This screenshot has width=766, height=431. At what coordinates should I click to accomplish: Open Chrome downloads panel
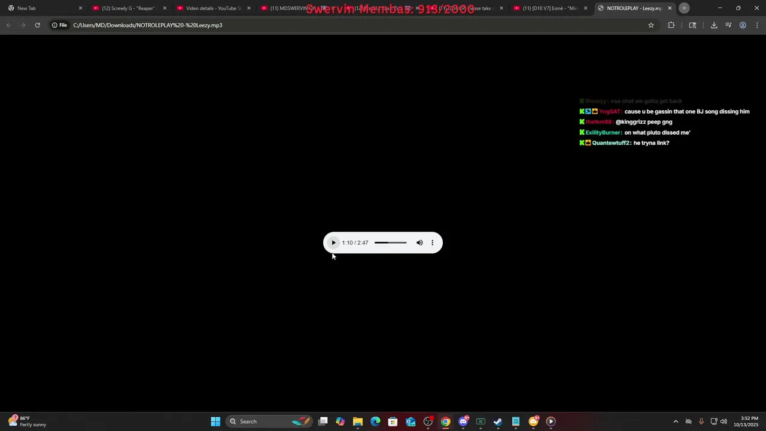(714, 25)
